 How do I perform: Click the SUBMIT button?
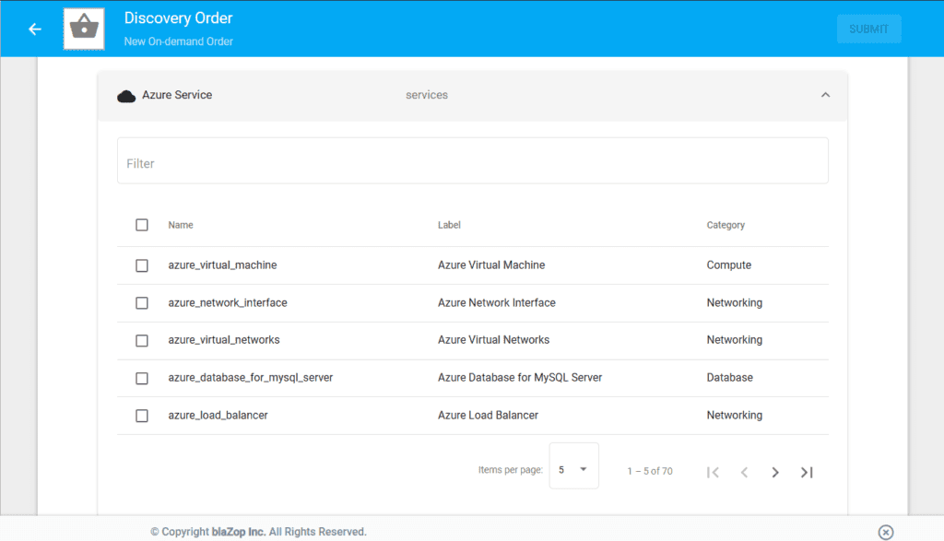(x=868, y=29)
